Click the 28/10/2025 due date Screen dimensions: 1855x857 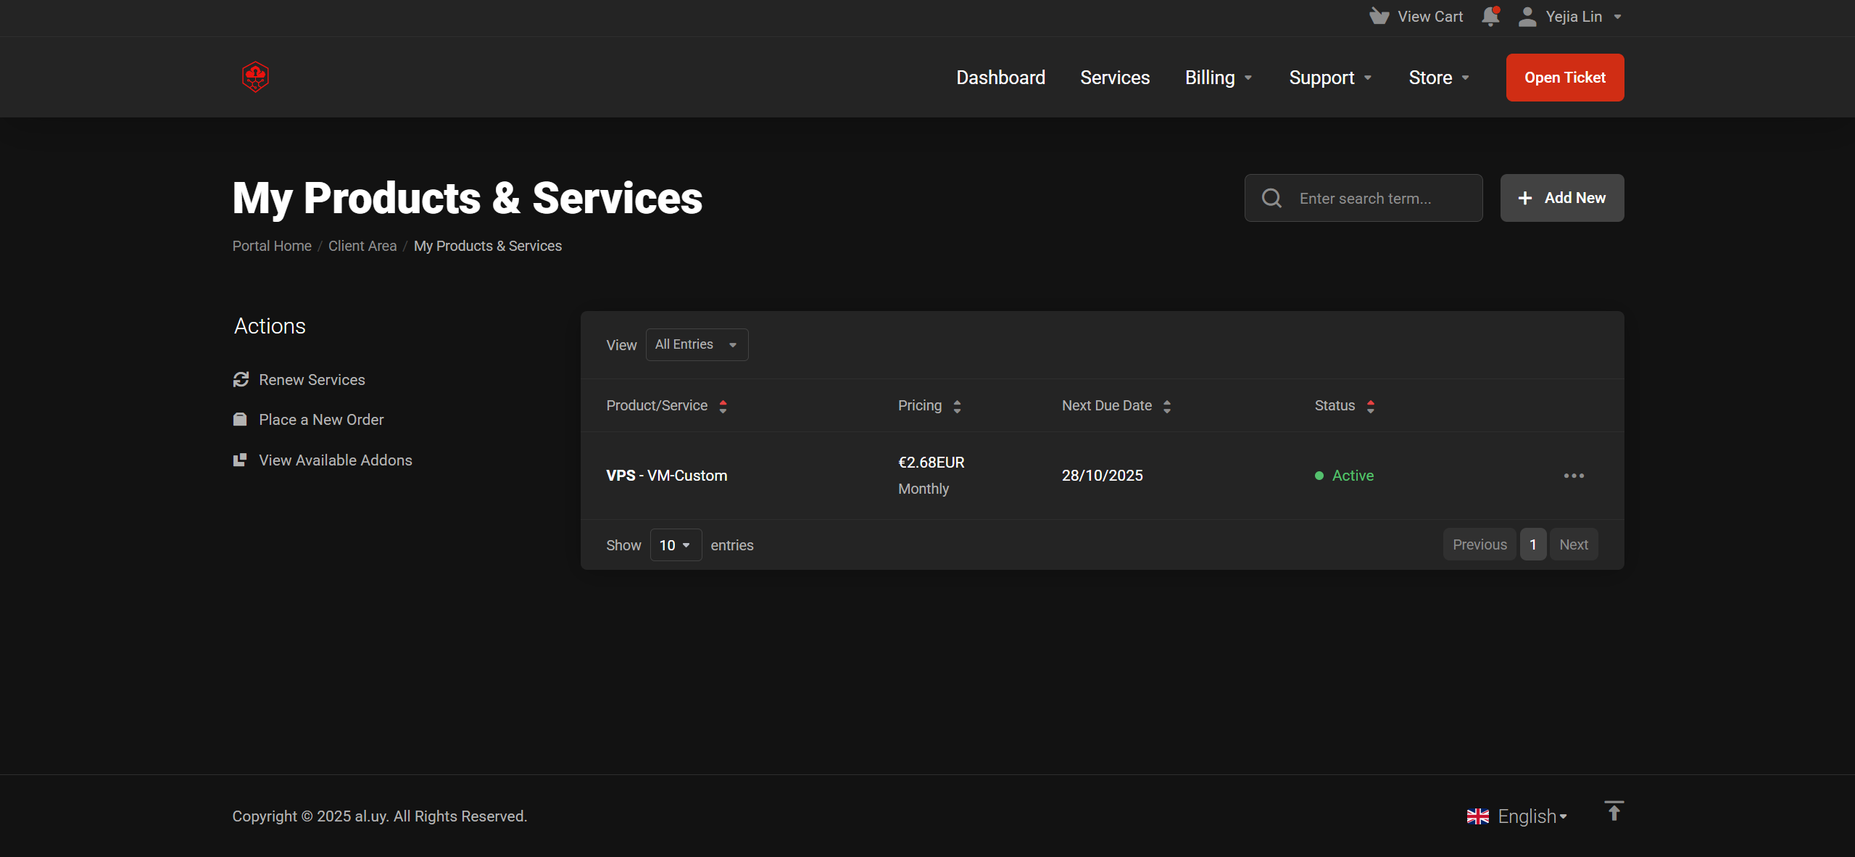click(x=1102, y=476)
